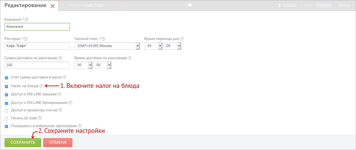The width and height of the screenshot is (356, 150).
Task: Open help icon beside Доступ к ON-LINE заказам
Action: click(x=59, y=94)
